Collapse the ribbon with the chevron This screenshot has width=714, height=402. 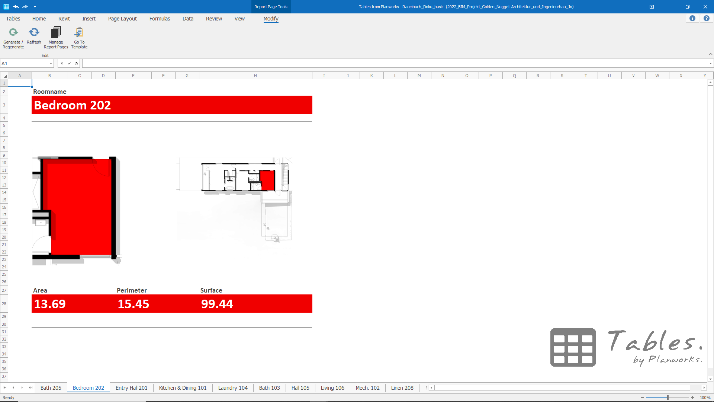click(x=710, y=54)
